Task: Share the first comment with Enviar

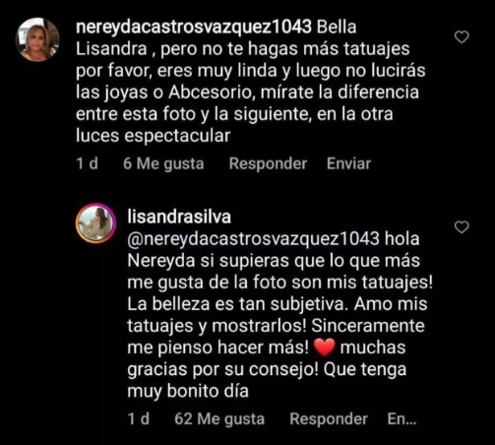Action: (348, 163)
